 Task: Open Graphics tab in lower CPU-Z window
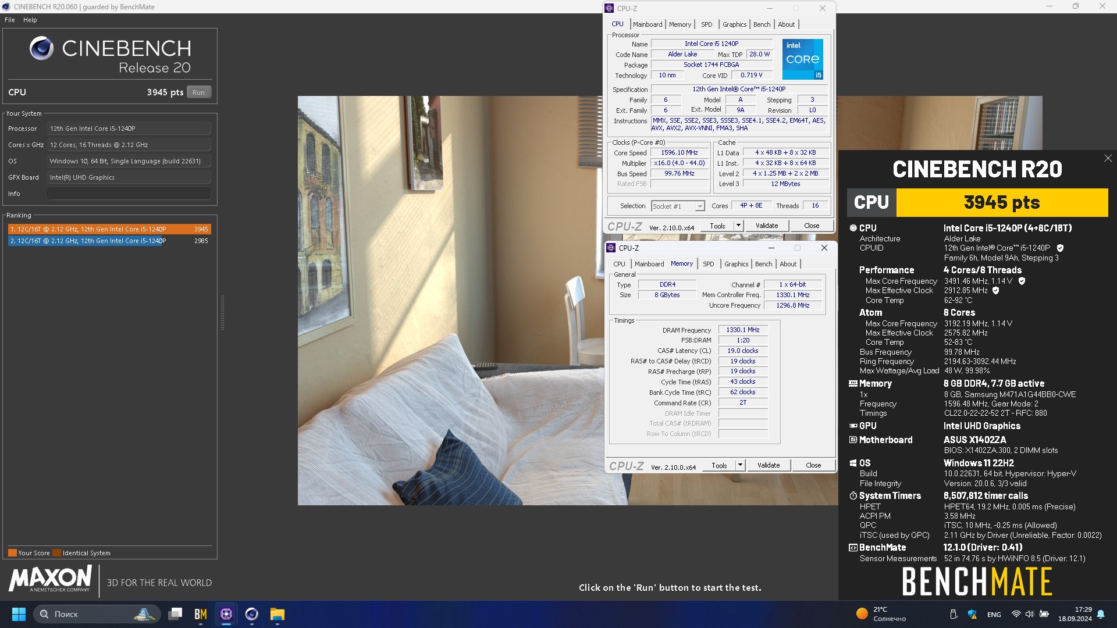coord(736,264)
